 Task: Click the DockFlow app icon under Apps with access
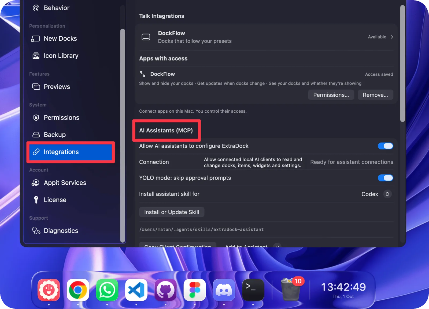(143, 74)
